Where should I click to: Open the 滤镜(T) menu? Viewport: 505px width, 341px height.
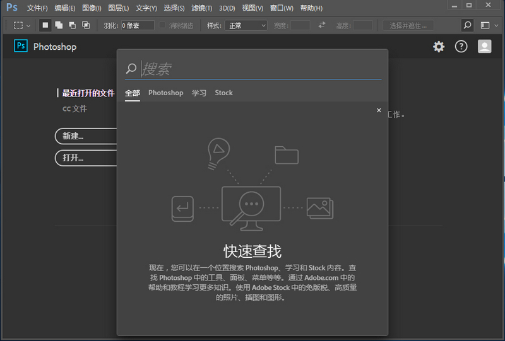(x=201, y=8)
